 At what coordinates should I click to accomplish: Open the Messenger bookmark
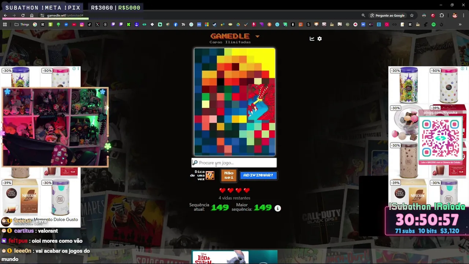click(66, 25)
